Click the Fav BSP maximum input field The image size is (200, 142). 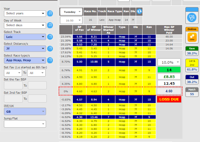tap(37, 85)
